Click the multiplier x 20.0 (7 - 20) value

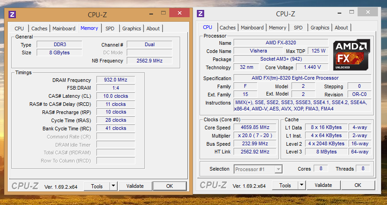(255, 135)
